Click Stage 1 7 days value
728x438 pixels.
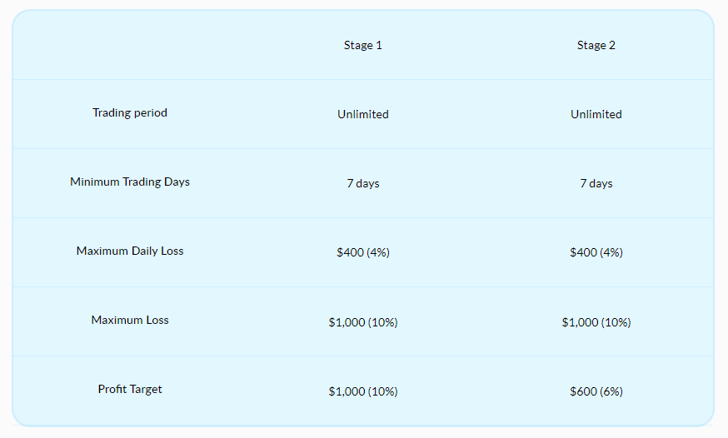point(363,183)
